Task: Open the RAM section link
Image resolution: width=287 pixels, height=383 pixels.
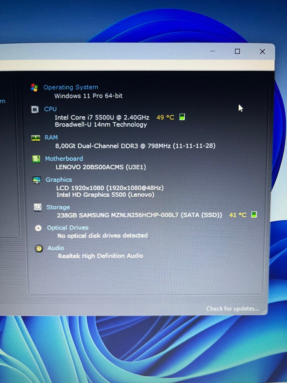Action: point(51,137)
